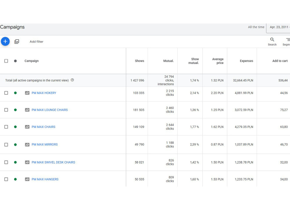Image resolution: width=290 pixels, height=218 pixels.
Task: Click CHAIRS average price 1.62 PLN
Action: click(217, 127)
